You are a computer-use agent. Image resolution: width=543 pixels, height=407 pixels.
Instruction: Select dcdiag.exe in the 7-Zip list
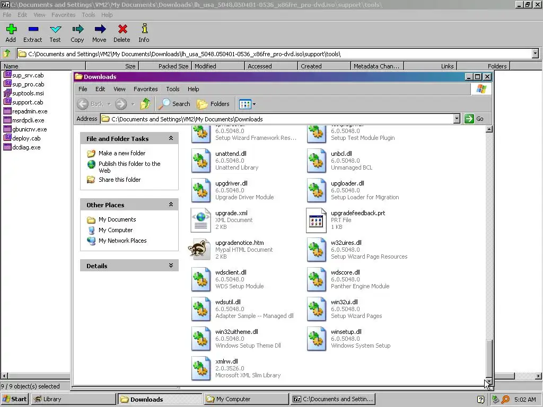click(x=22, y=147)
